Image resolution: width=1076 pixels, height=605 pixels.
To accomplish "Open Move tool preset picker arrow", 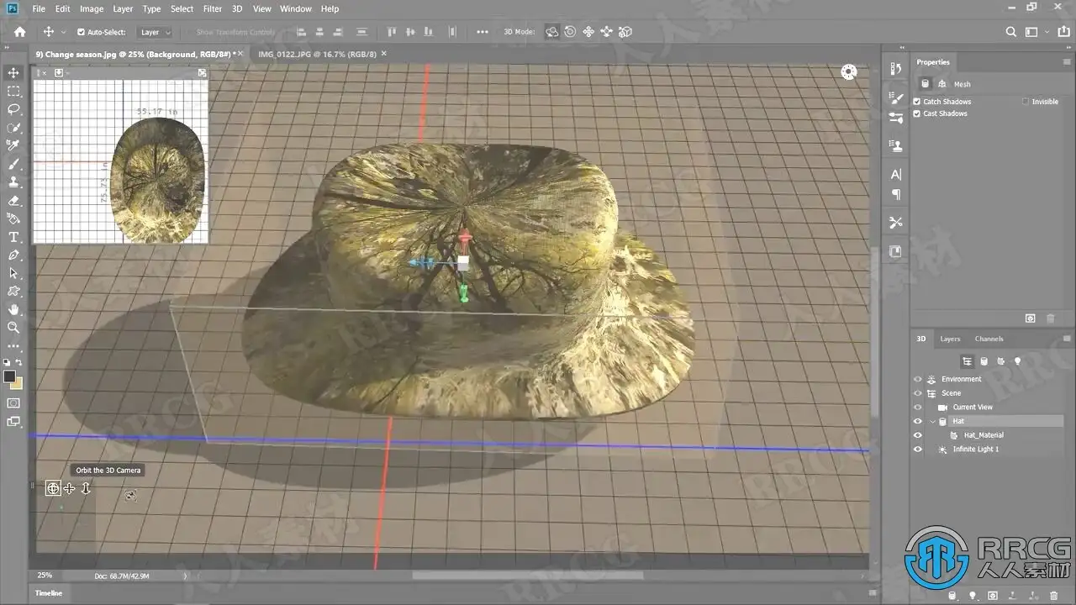I will [63, 32].
